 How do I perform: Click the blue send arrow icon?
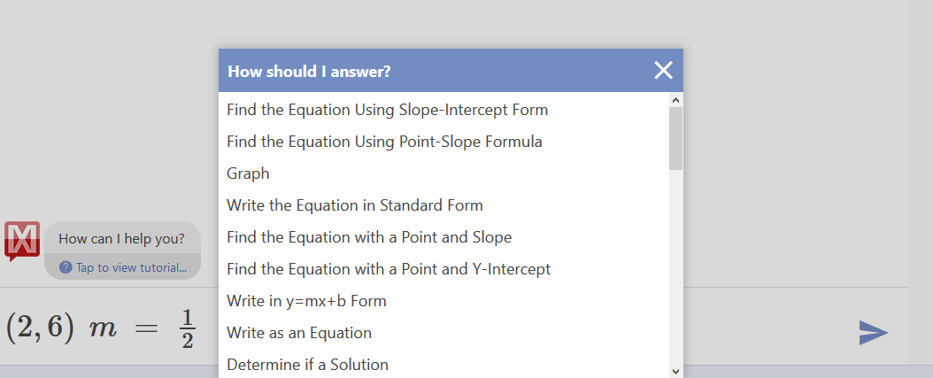coord(874,333)
